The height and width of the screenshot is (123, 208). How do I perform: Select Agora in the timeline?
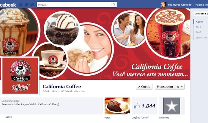[199, 22]
